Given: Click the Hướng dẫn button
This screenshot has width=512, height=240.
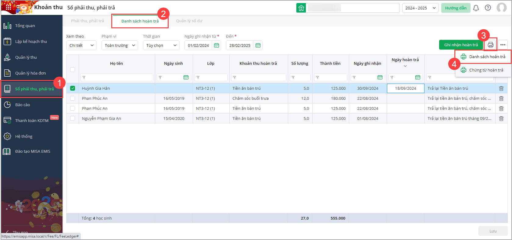Looking at the screenshot, I should click(x=456, y=8).
